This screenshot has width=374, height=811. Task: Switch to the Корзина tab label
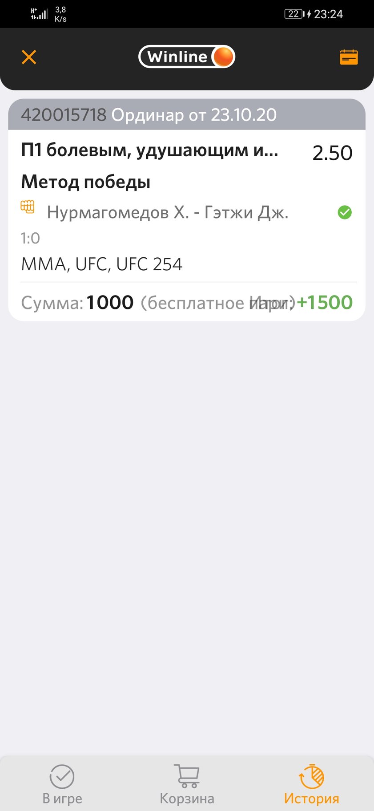187,799
